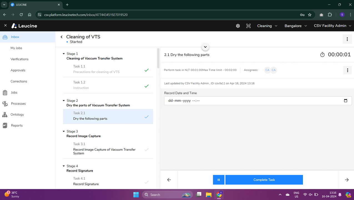Click the Complete Task button
Screen dimensions: 354x200
pyautogui.click(x=264, y=180)
